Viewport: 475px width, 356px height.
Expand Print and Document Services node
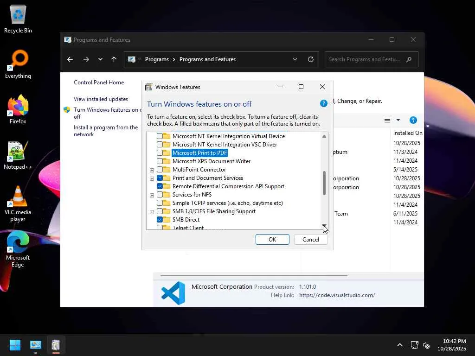(152, 178)
